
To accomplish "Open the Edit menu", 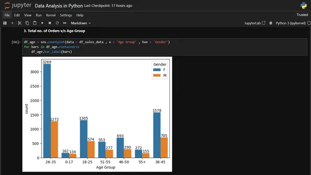I will 17,15.
